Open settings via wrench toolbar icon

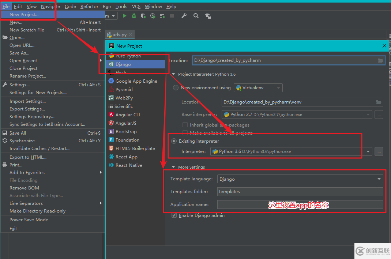tap(184, 16)
